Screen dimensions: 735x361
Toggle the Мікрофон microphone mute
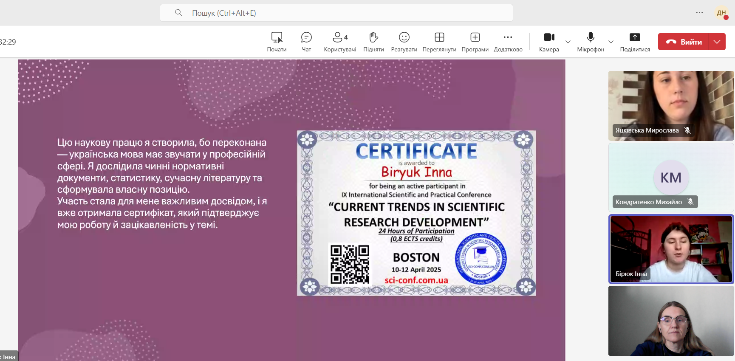[x=591, y=42]
